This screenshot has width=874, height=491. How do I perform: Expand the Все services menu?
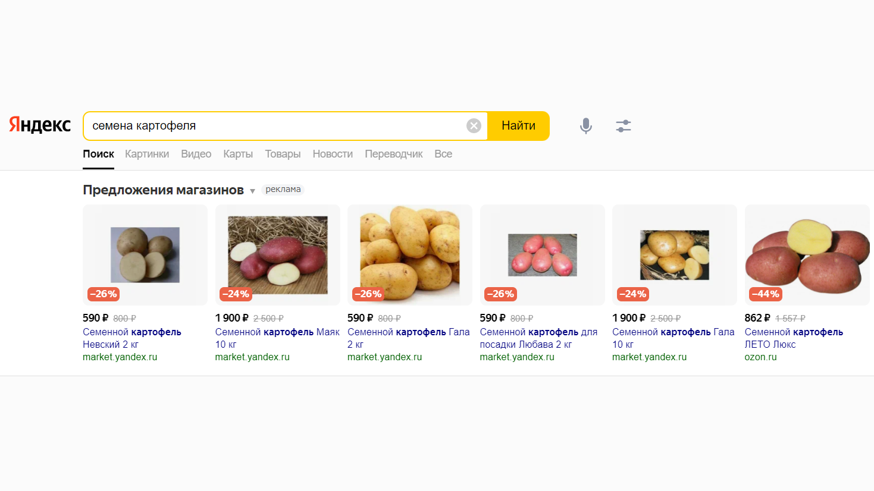tap(443, 154)
